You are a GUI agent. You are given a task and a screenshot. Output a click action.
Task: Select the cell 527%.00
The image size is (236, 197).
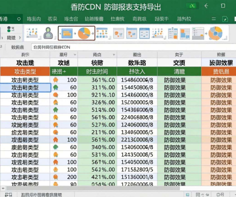[97, 125]
